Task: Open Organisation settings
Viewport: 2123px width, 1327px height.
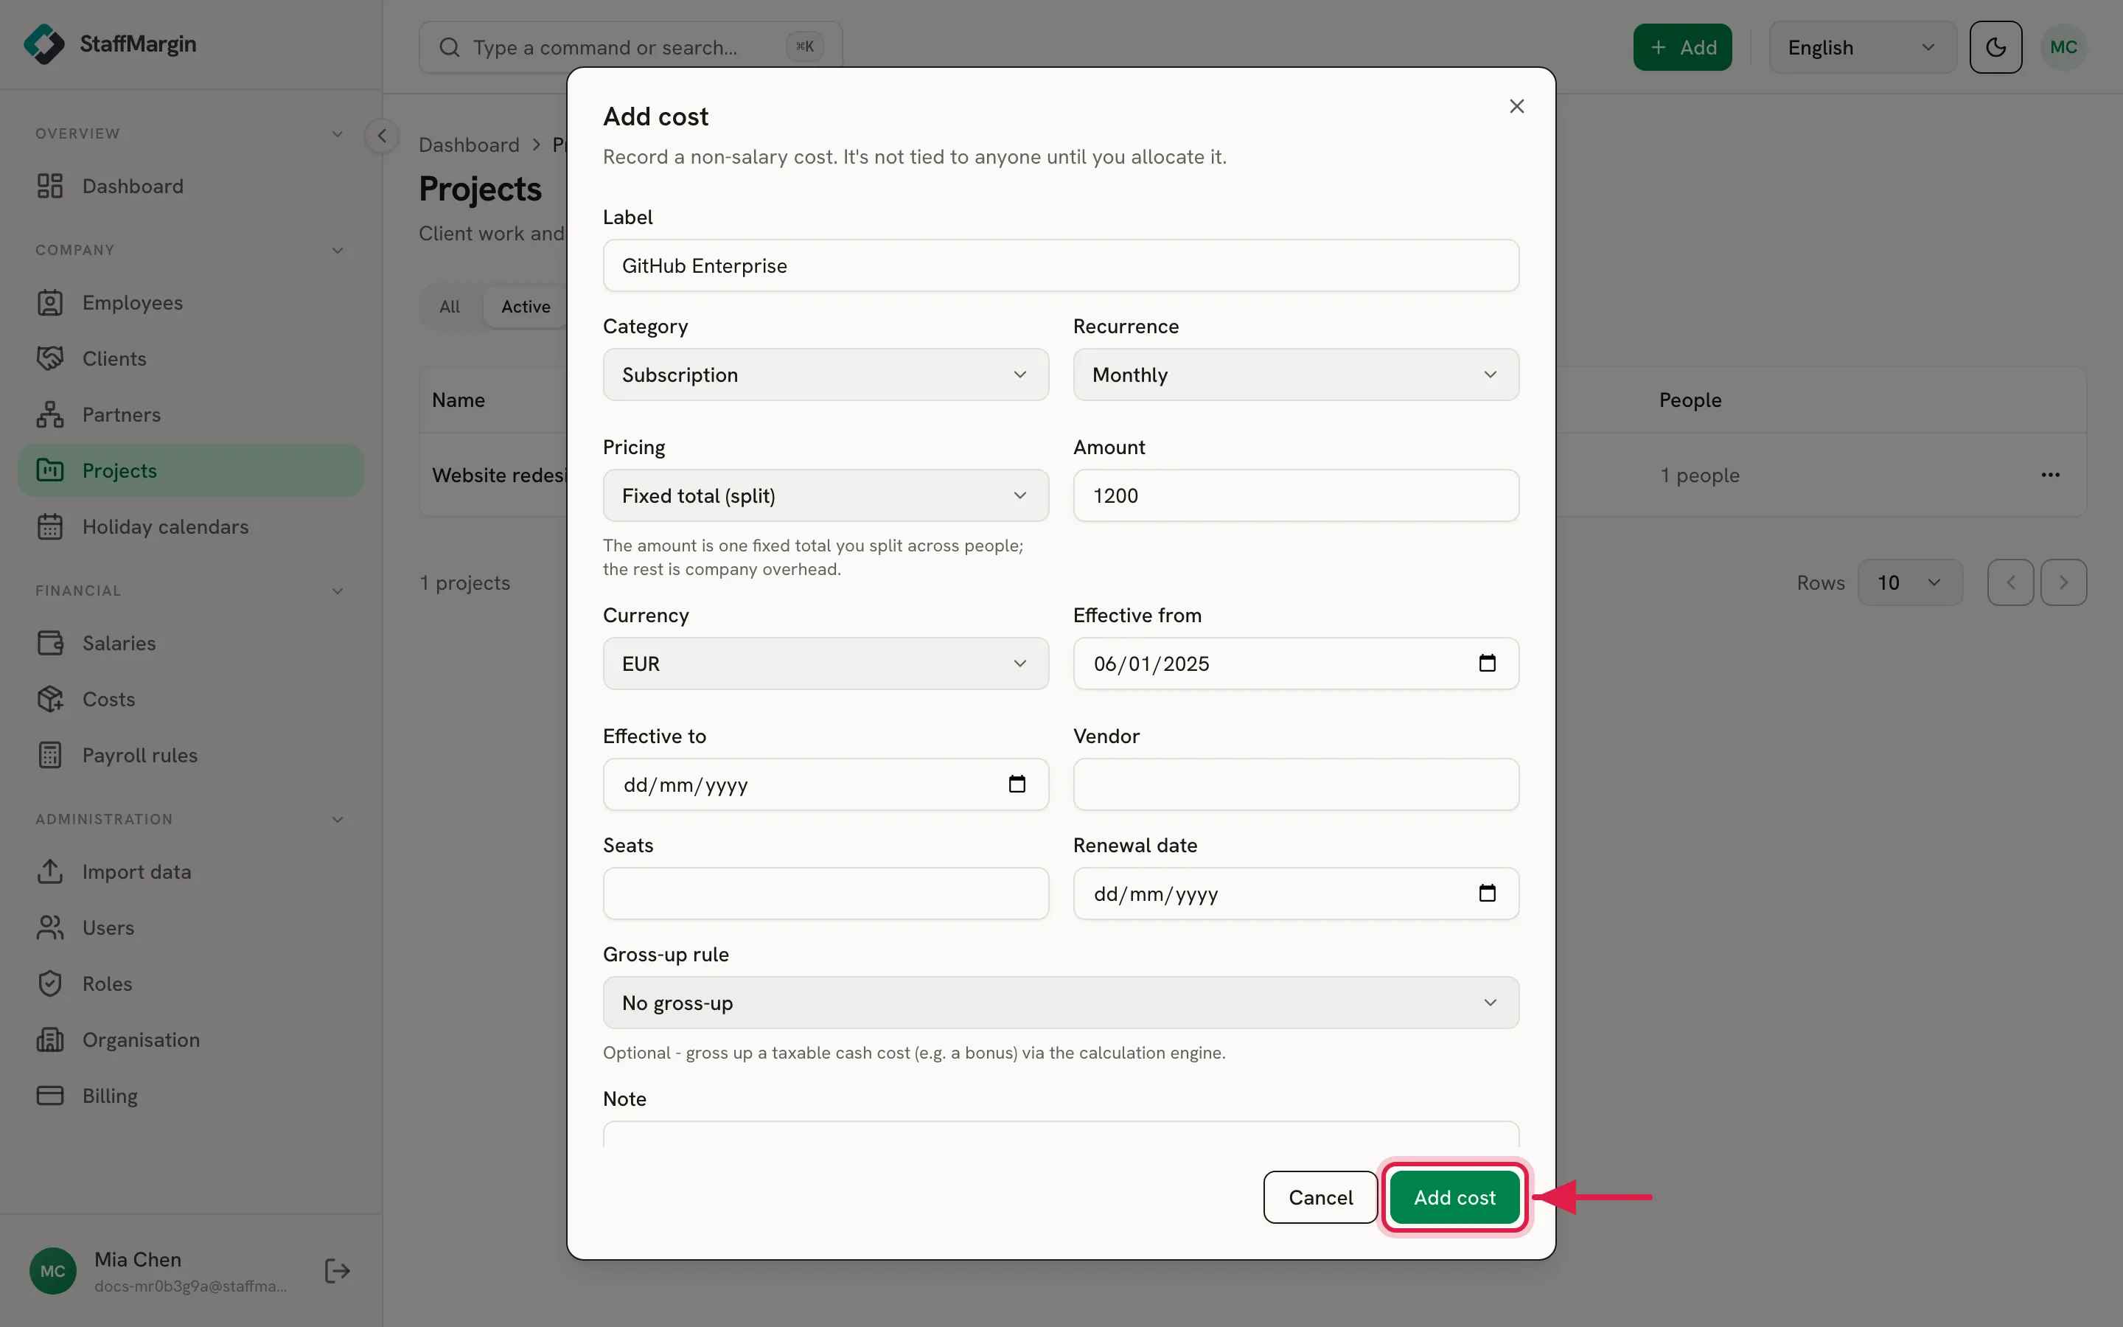Action: (x=190, y=1040)
